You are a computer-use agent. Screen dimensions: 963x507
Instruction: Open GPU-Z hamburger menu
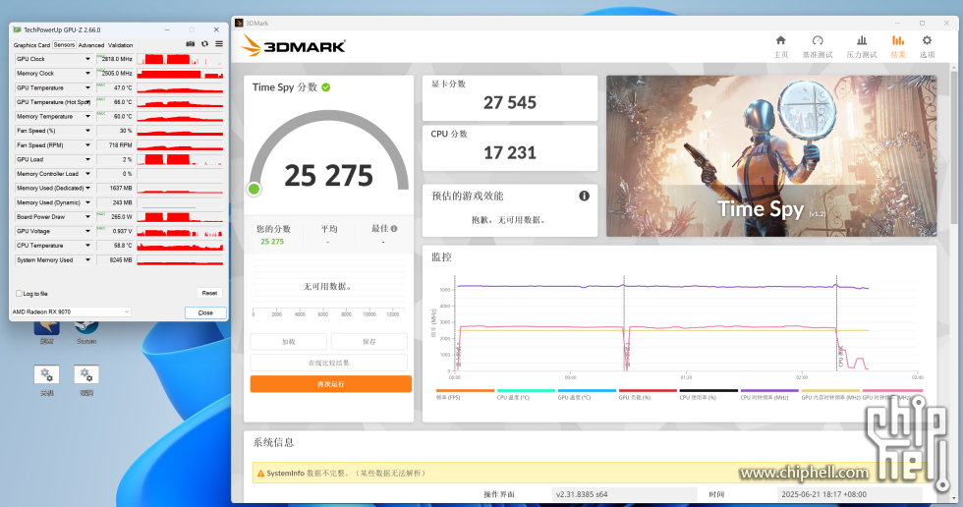tap(218, 44)
